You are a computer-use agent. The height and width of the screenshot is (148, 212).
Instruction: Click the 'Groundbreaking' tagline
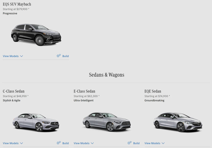[x=154, y=100]
